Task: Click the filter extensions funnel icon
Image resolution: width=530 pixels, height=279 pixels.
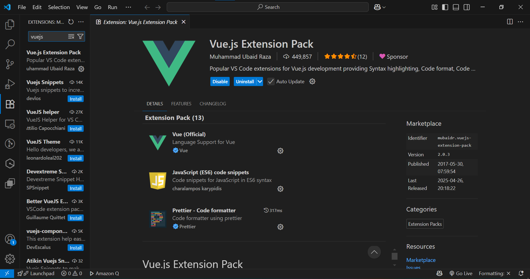Action: pos(80,37)
